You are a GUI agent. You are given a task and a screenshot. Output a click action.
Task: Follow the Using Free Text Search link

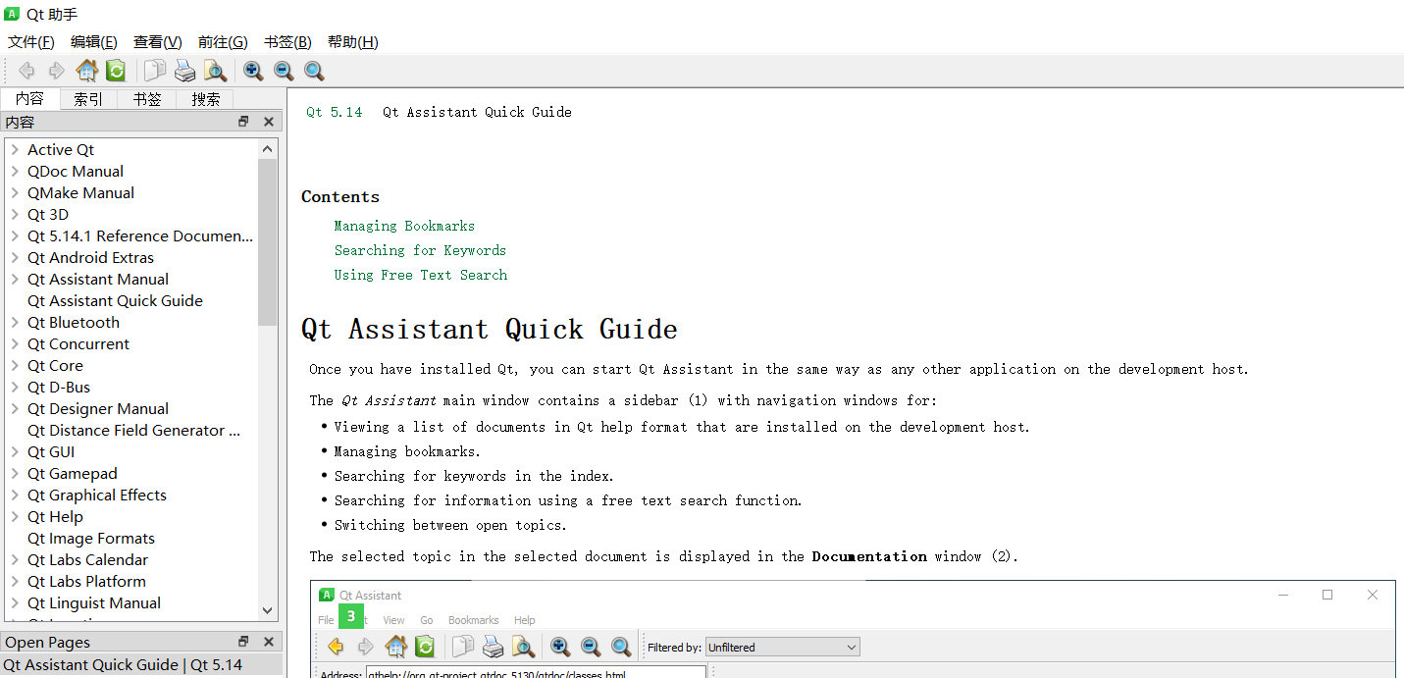point(421,275)
